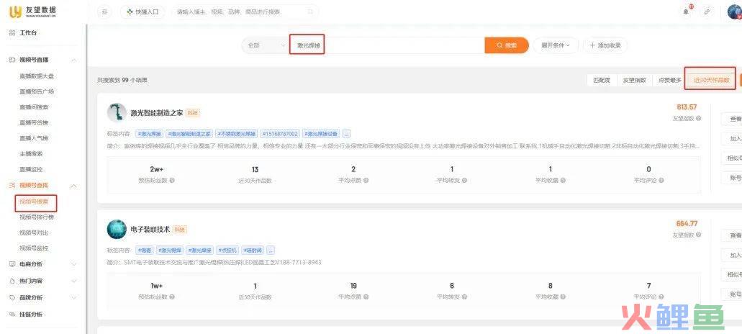Image resolution: width=742 pixels, height=334 pixels.
Task: Click help icon under 平均收藏 value 1
Action: pyautogui.click(x=563, y=180)
